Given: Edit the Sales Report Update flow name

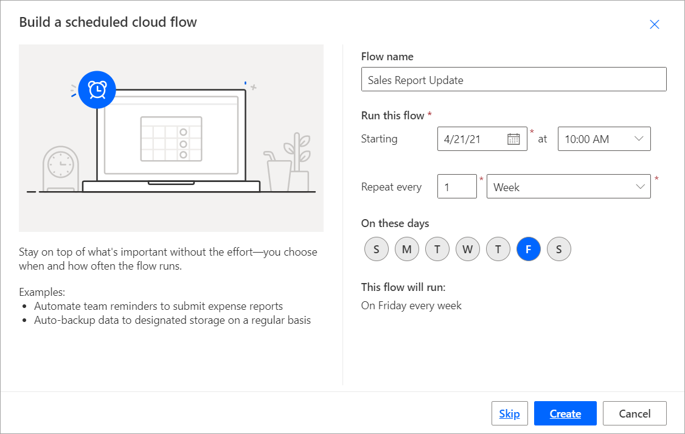Looking at the screenshot, I should (514, 79).
